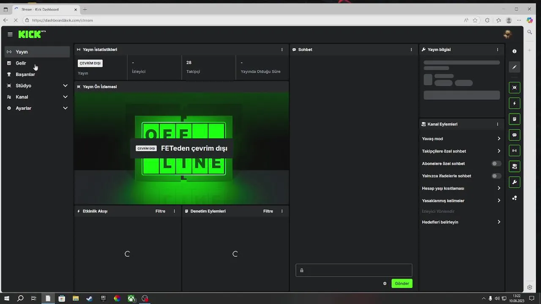Select Yayın in the sidebar
541x304 pixels.
37,52
